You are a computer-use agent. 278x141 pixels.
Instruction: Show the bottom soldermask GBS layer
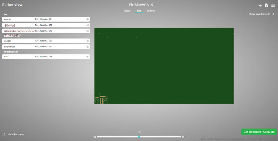coord(88,47)
